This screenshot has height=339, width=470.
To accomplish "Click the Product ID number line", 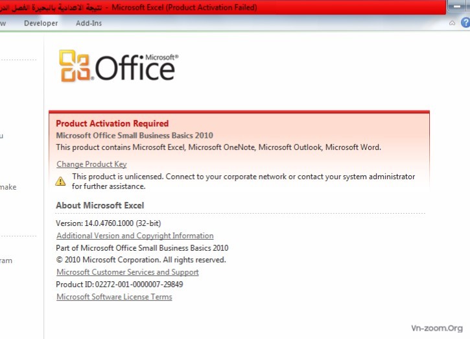I will (x=119, y=284).
